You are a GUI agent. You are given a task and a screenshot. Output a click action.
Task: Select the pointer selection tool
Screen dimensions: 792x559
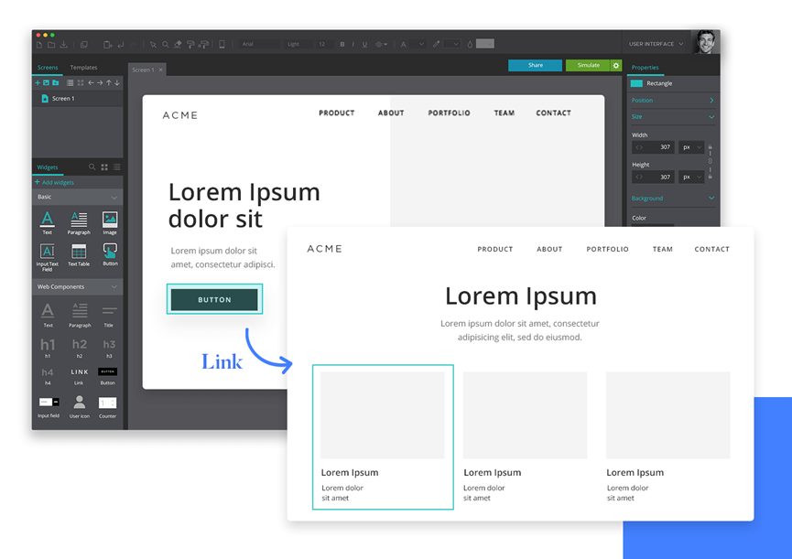pos(153,45)
